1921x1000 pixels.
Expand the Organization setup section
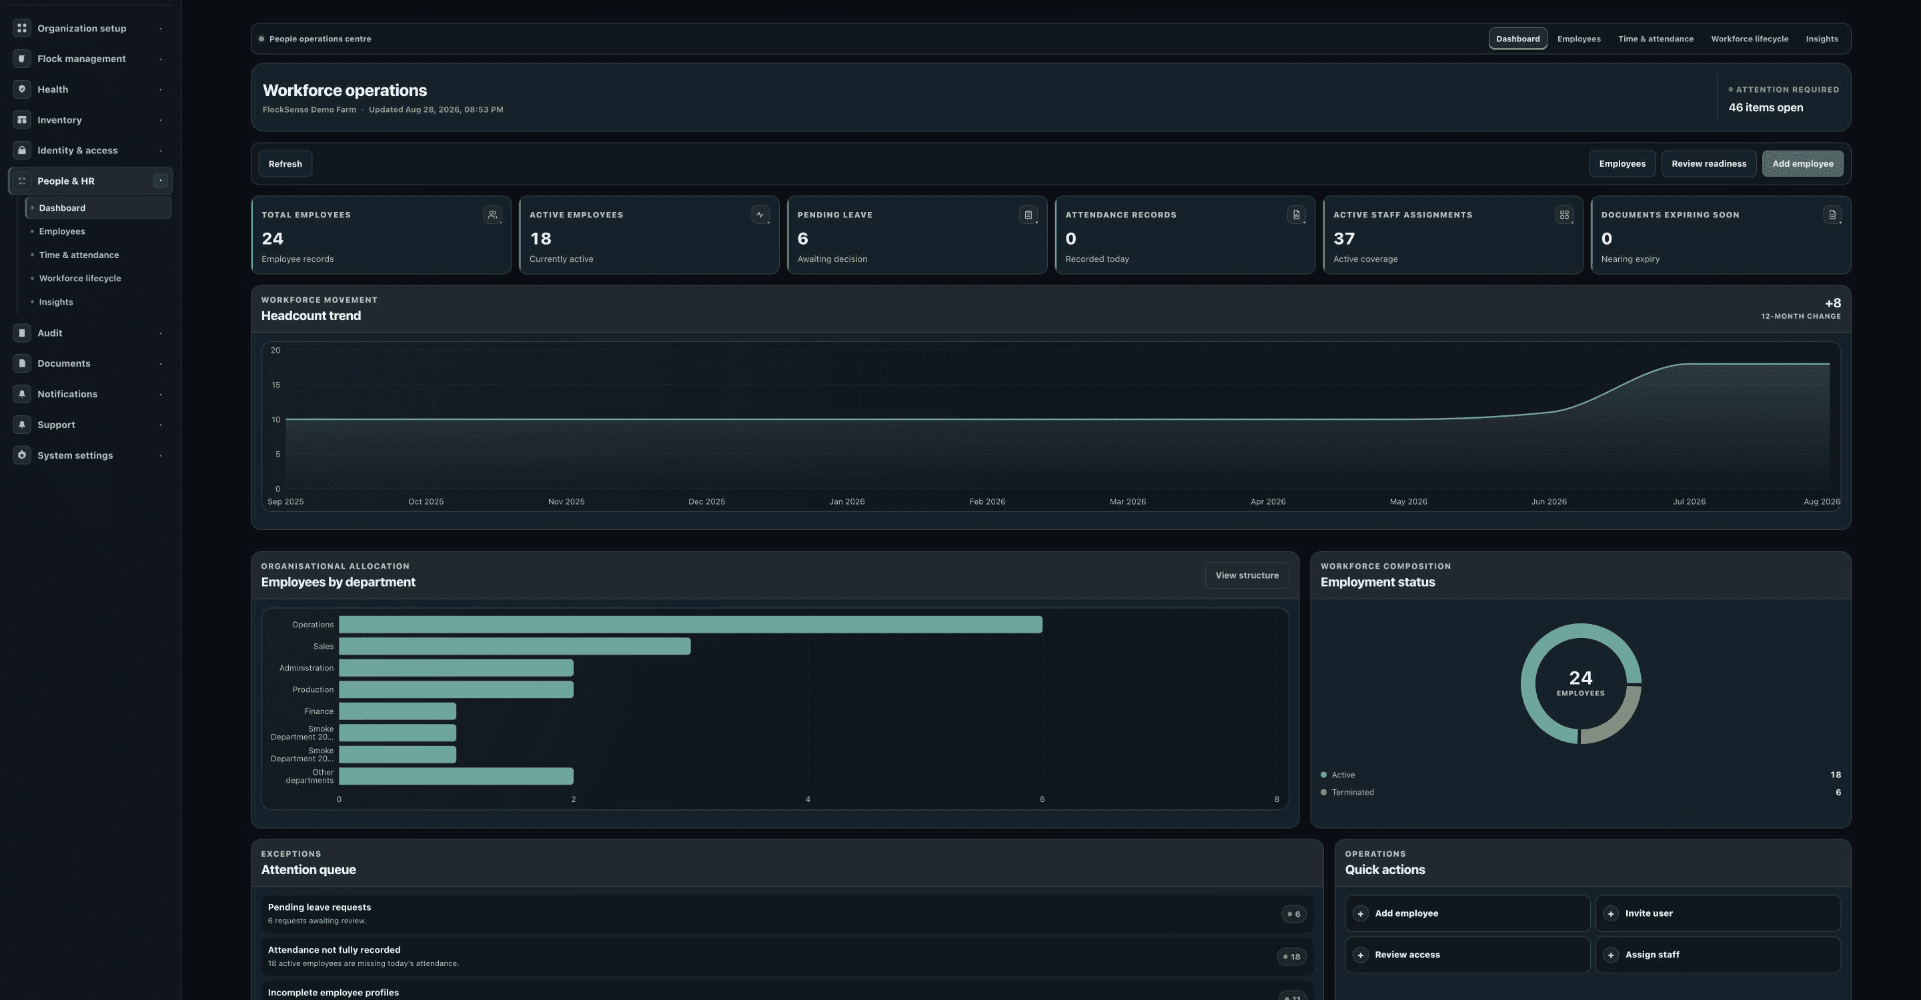pyautogui.click(x=160, y=28)
